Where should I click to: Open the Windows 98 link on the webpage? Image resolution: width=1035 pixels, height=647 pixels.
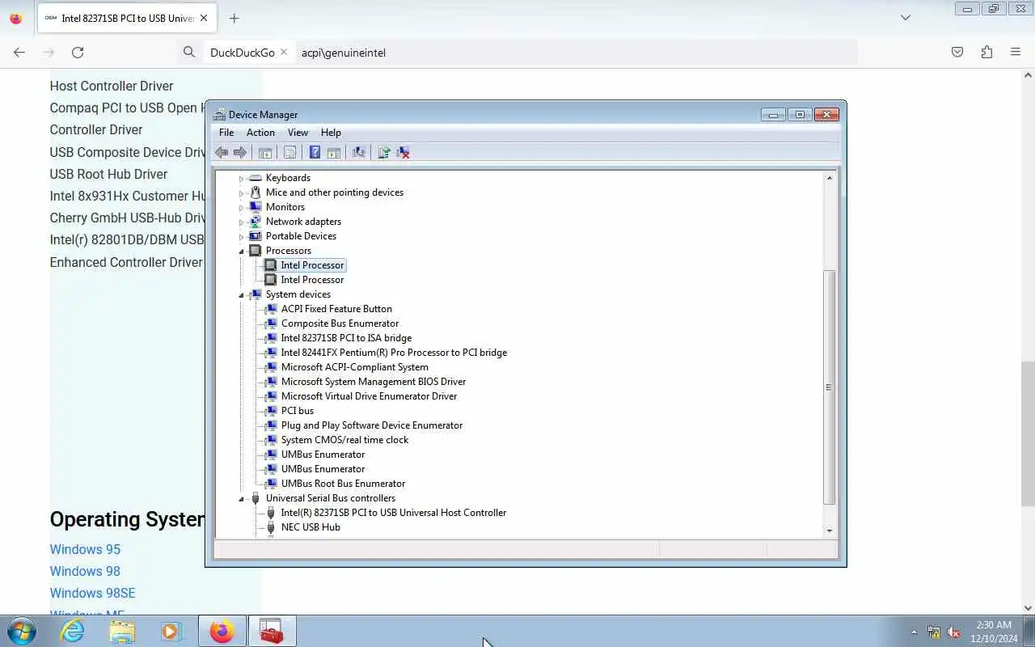85,571
